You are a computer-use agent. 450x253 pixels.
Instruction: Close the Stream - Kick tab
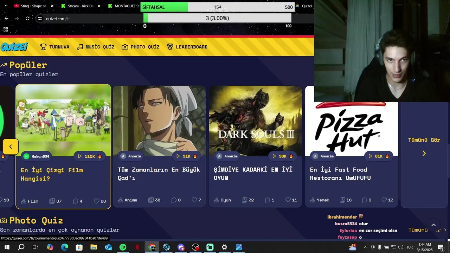[99, 6]
